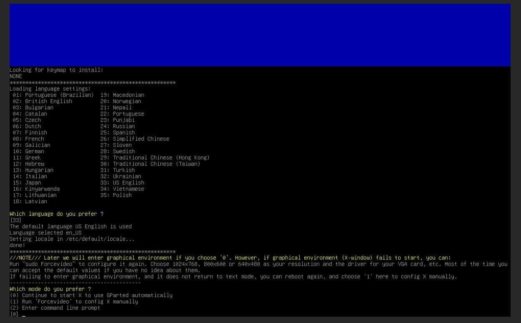Click the '[0]' mode input prompt
The width and height of the screenshot is (521, 323).
(15, 314)
